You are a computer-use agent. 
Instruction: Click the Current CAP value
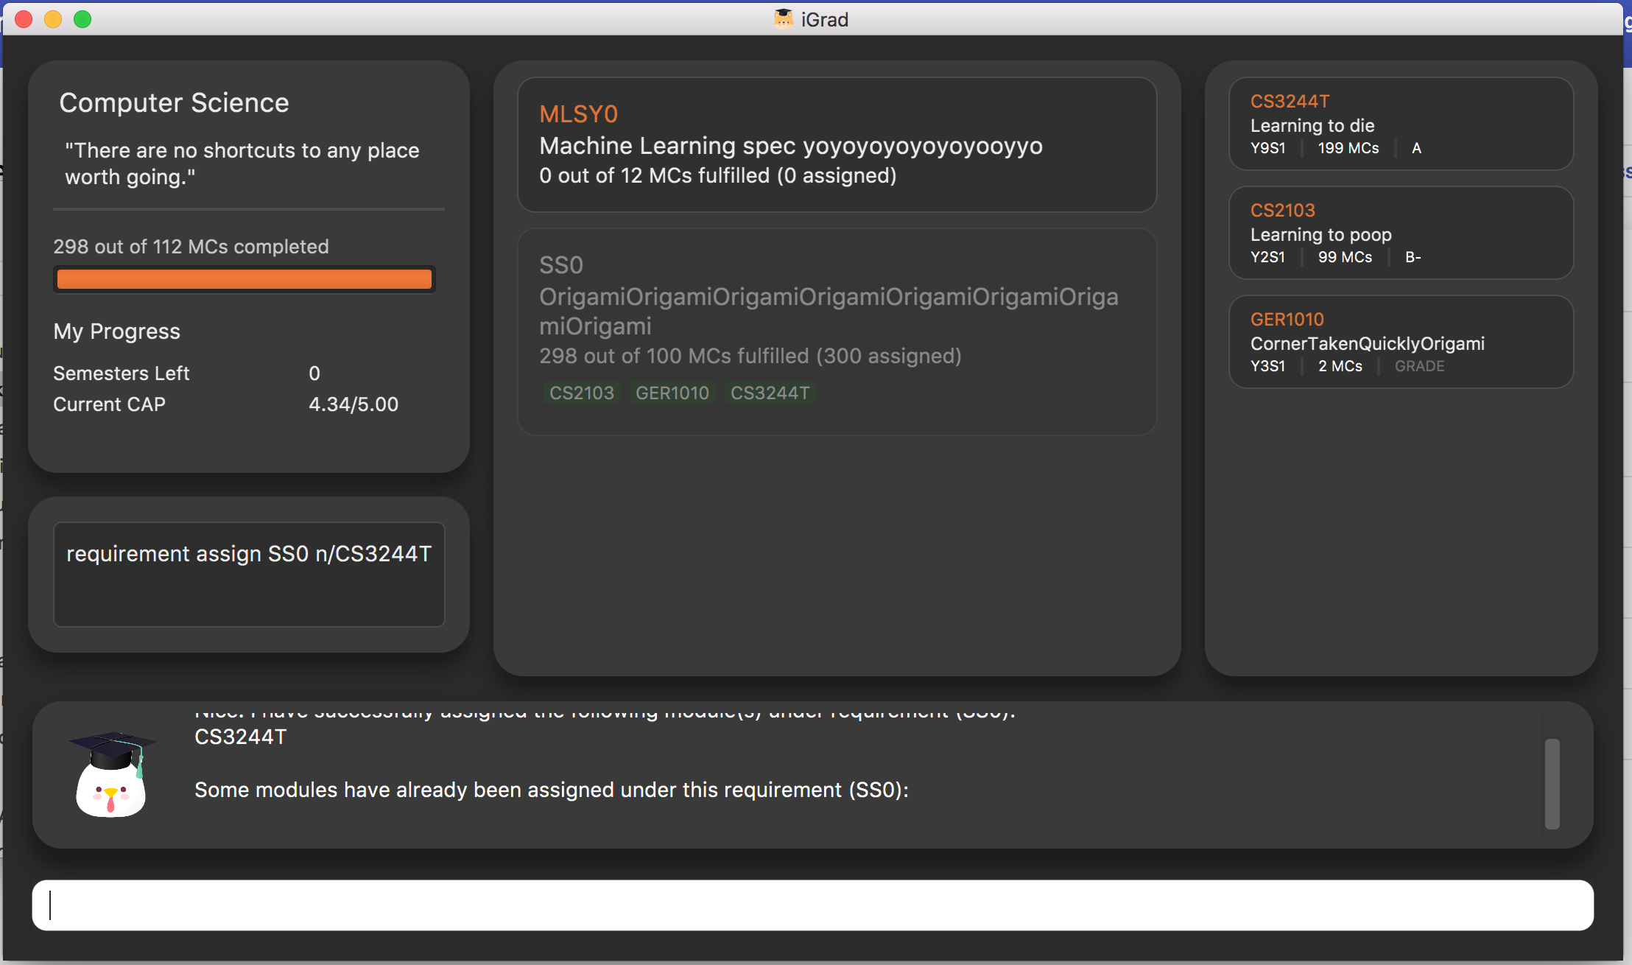coord(353,404)
